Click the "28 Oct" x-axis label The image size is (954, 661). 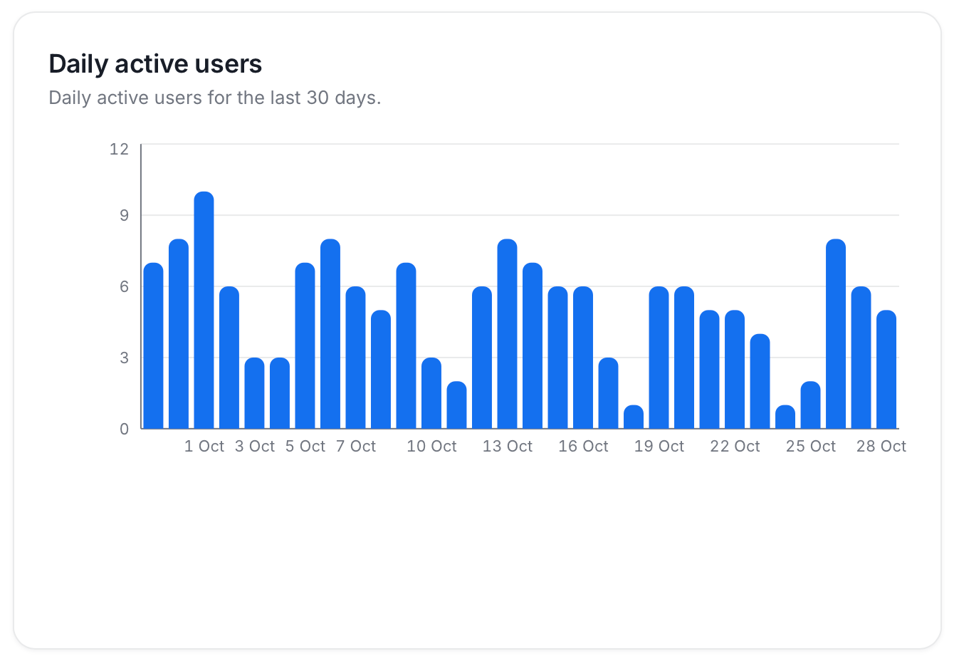click(881, 447)
